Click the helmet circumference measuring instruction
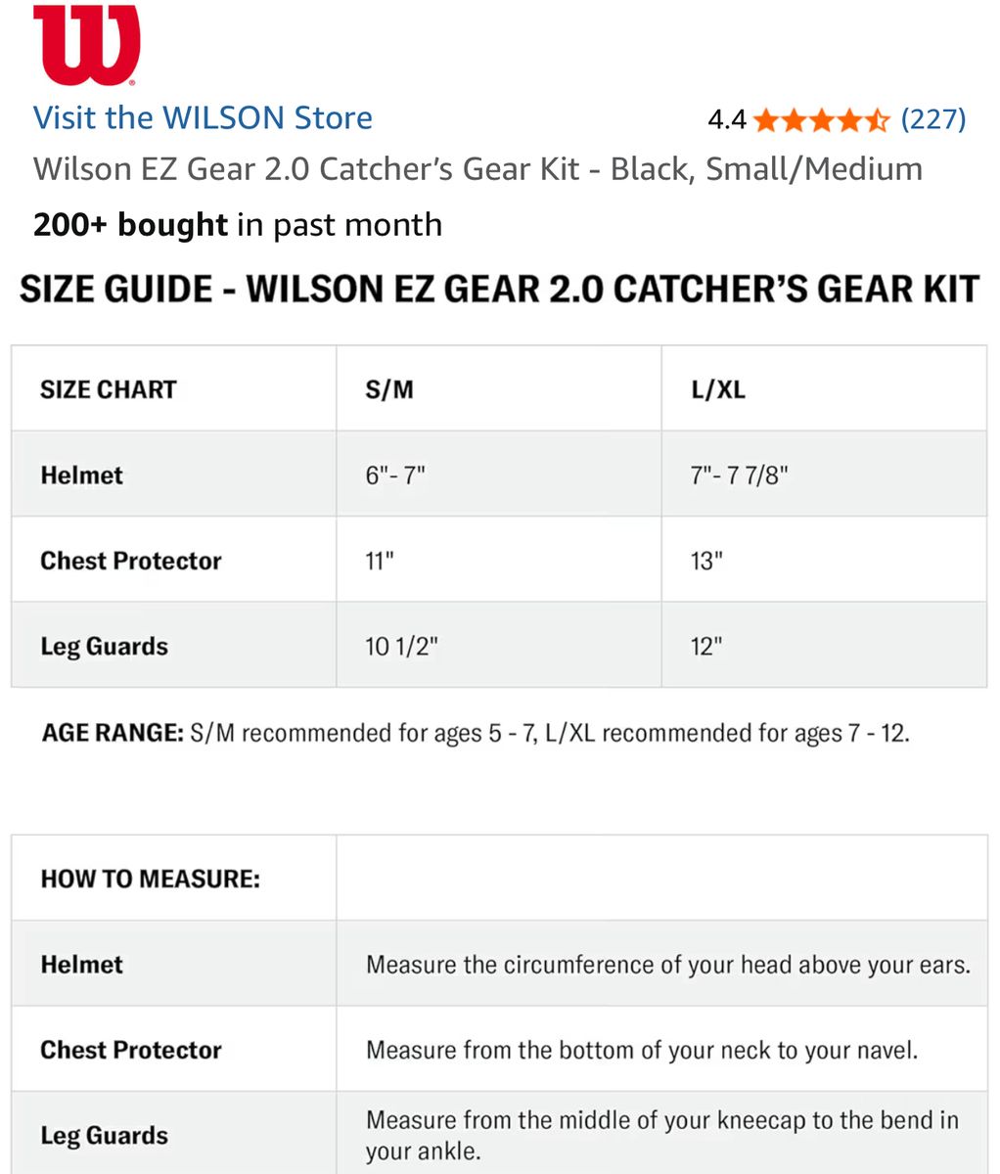The image size is (1000, 1174). (668, 965)
